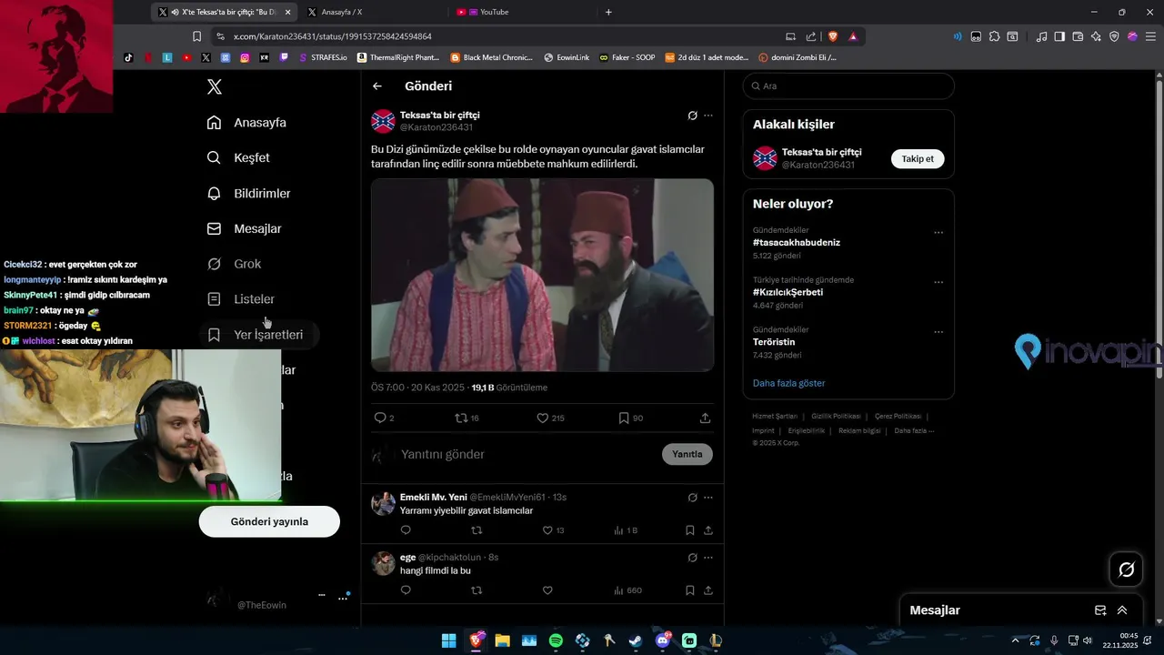The width and height of the screenshot is (1164, 655).
Task: Reply to ege's comment
Action: [x=406, y=590]
